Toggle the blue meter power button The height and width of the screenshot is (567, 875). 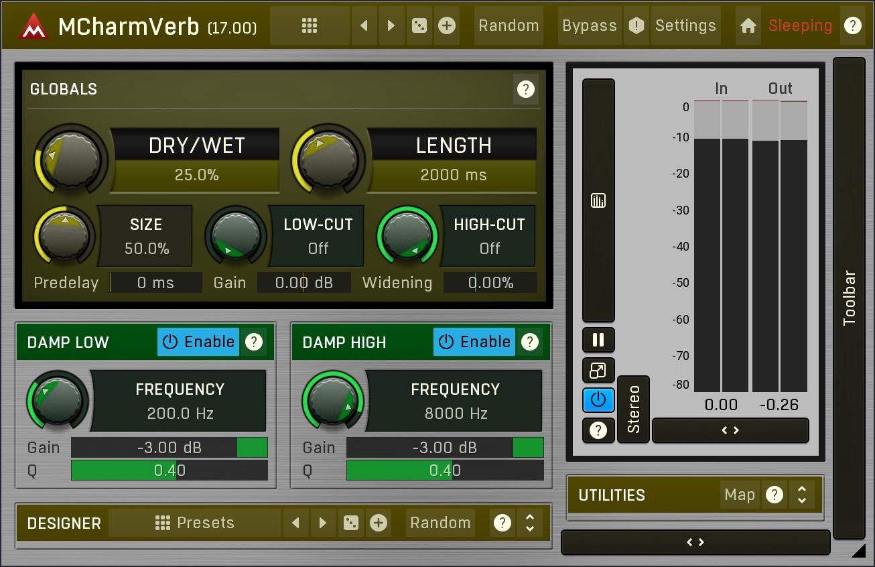(x=598, y=400)
